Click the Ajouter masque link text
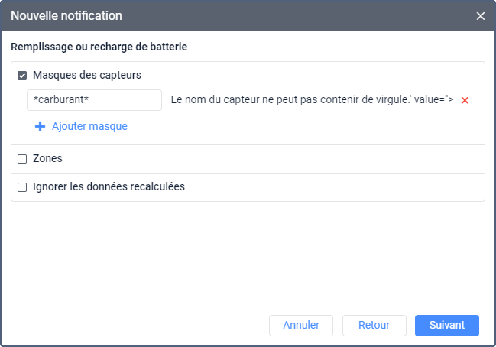The image size is (496, 347). pyautogui.click(x=89, y=127)
